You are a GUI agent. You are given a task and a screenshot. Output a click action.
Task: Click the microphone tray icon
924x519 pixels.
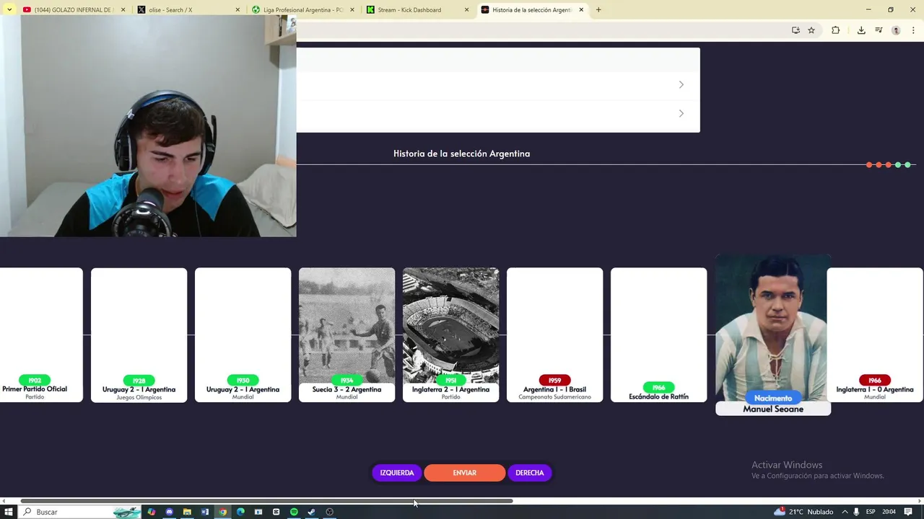click(x=857, y=512)
